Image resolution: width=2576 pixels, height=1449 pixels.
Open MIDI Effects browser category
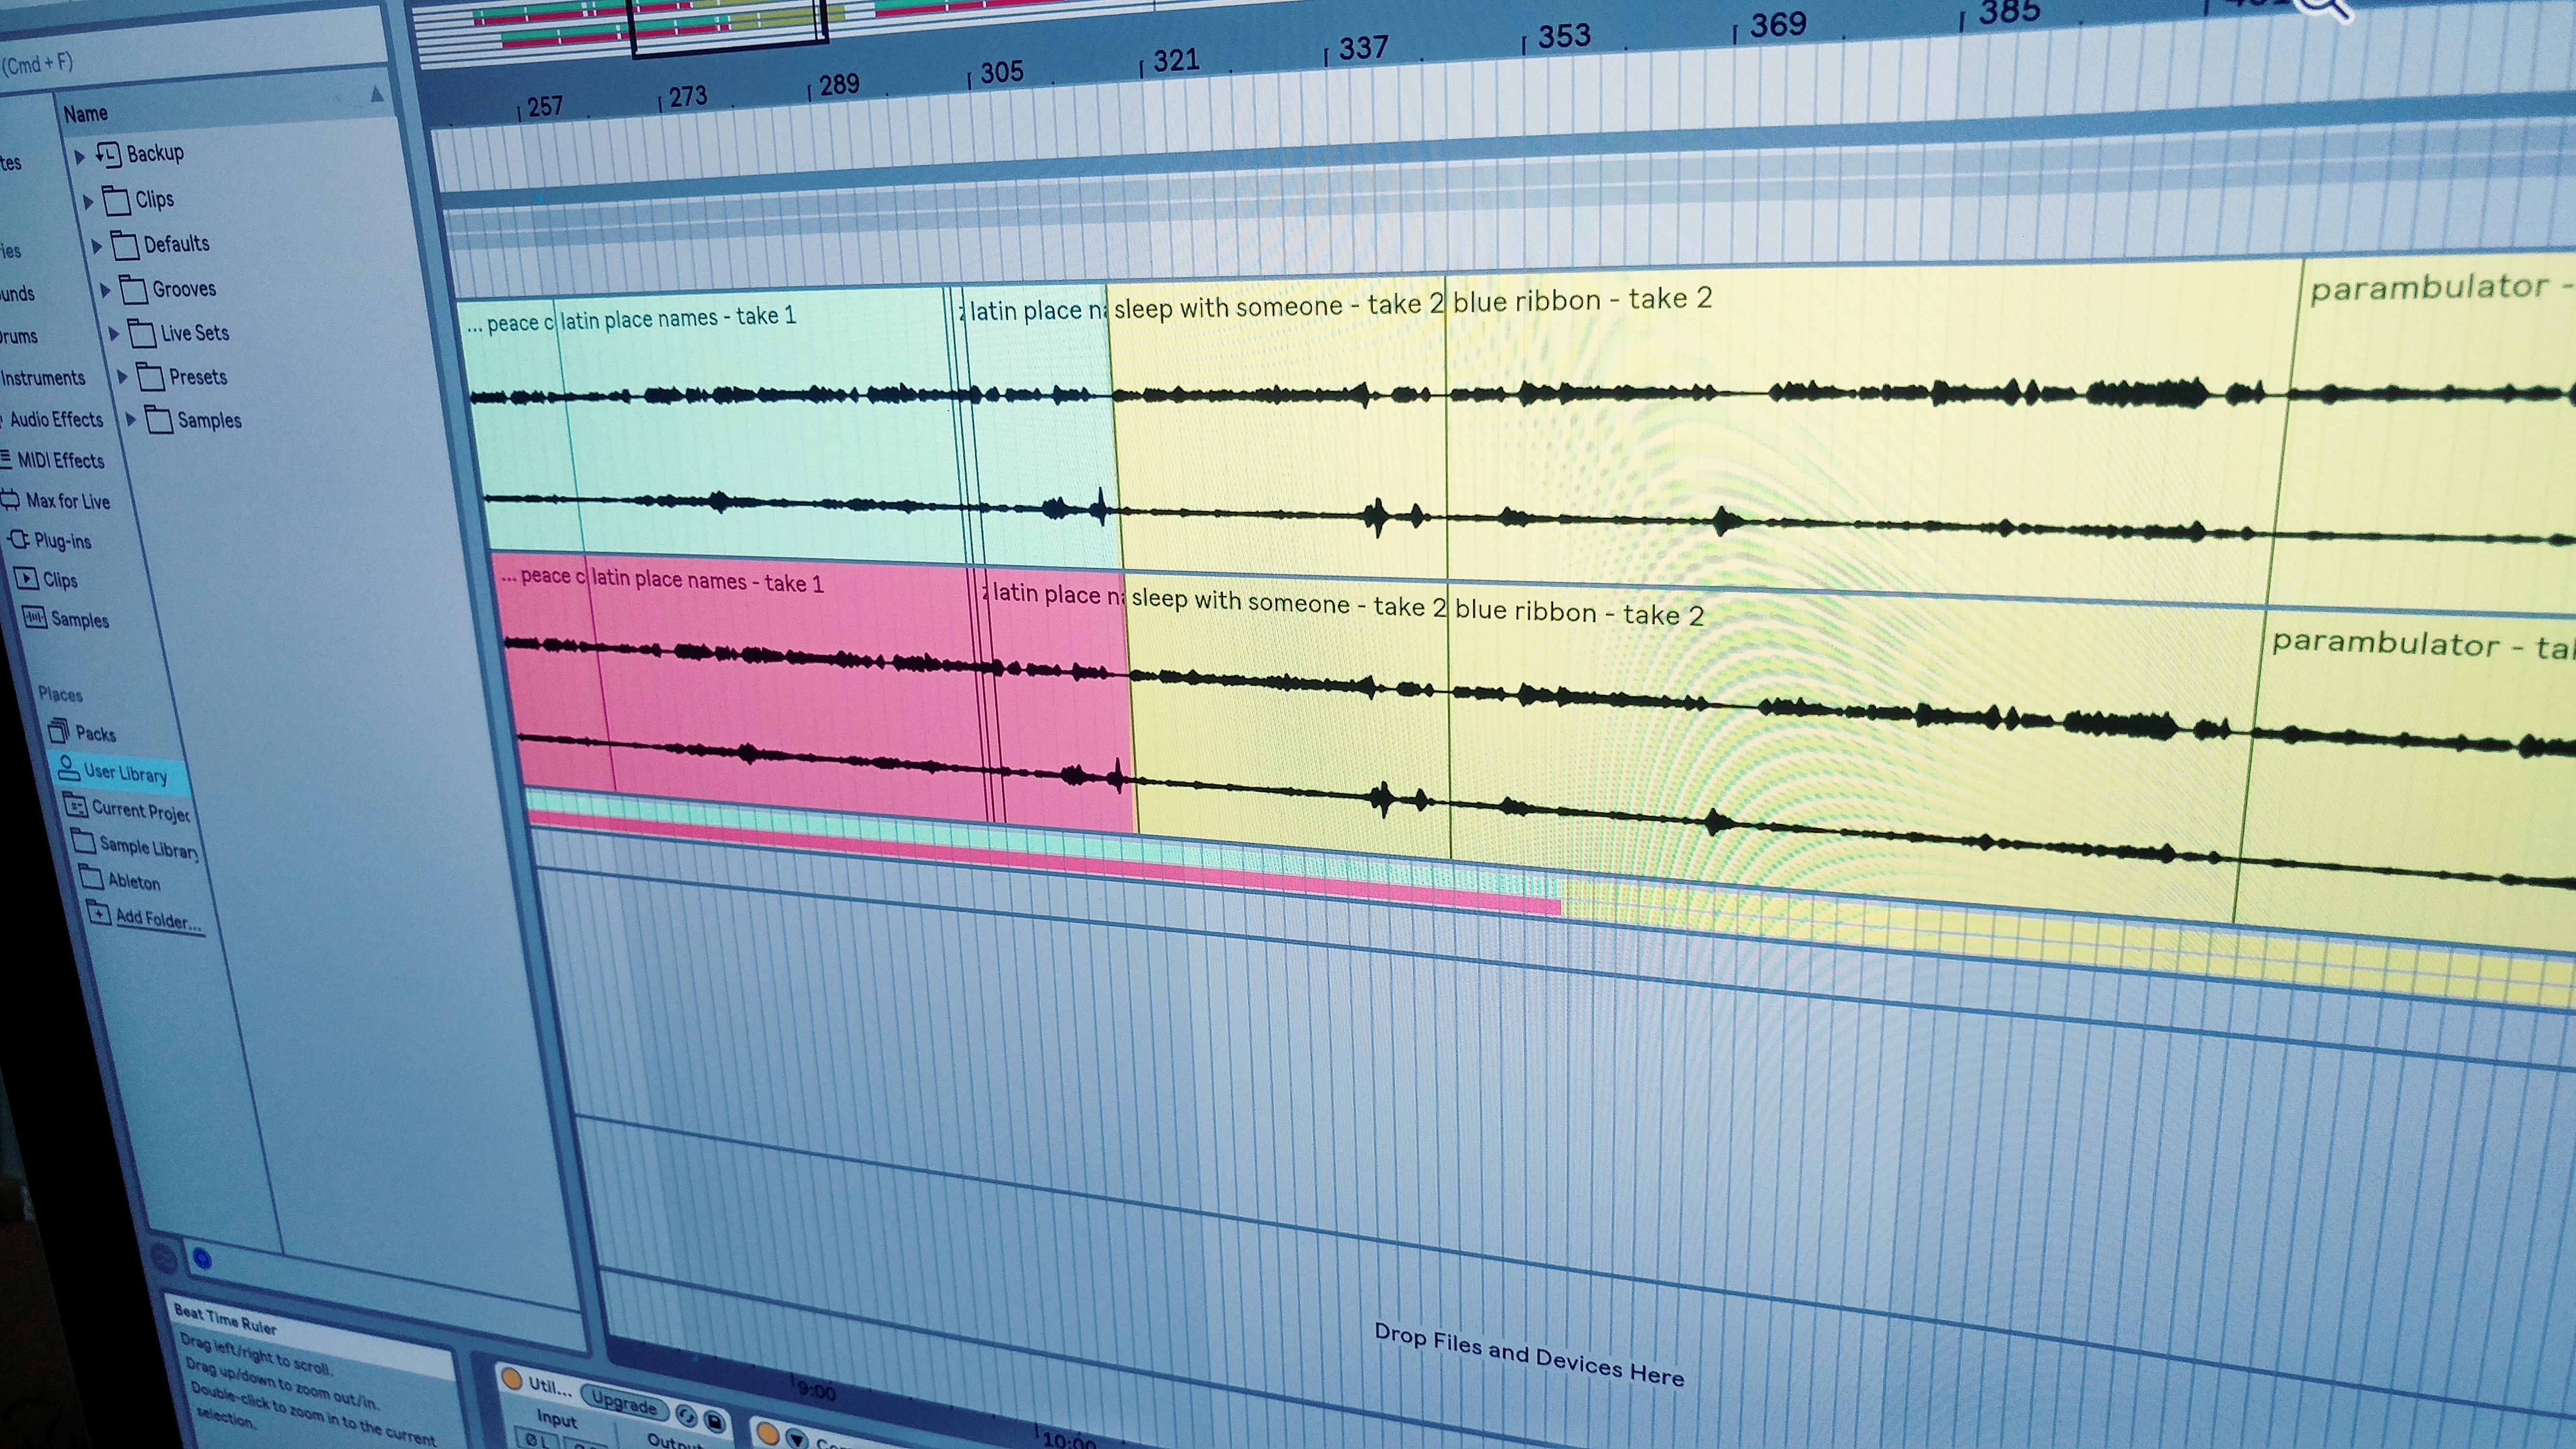point(60,460)
